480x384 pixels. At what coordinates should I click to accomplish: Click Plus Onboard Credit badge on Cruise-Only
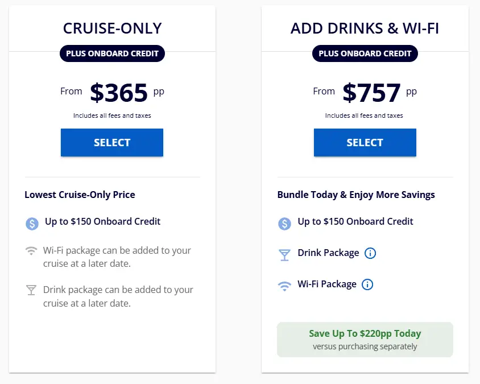point(112,54)
